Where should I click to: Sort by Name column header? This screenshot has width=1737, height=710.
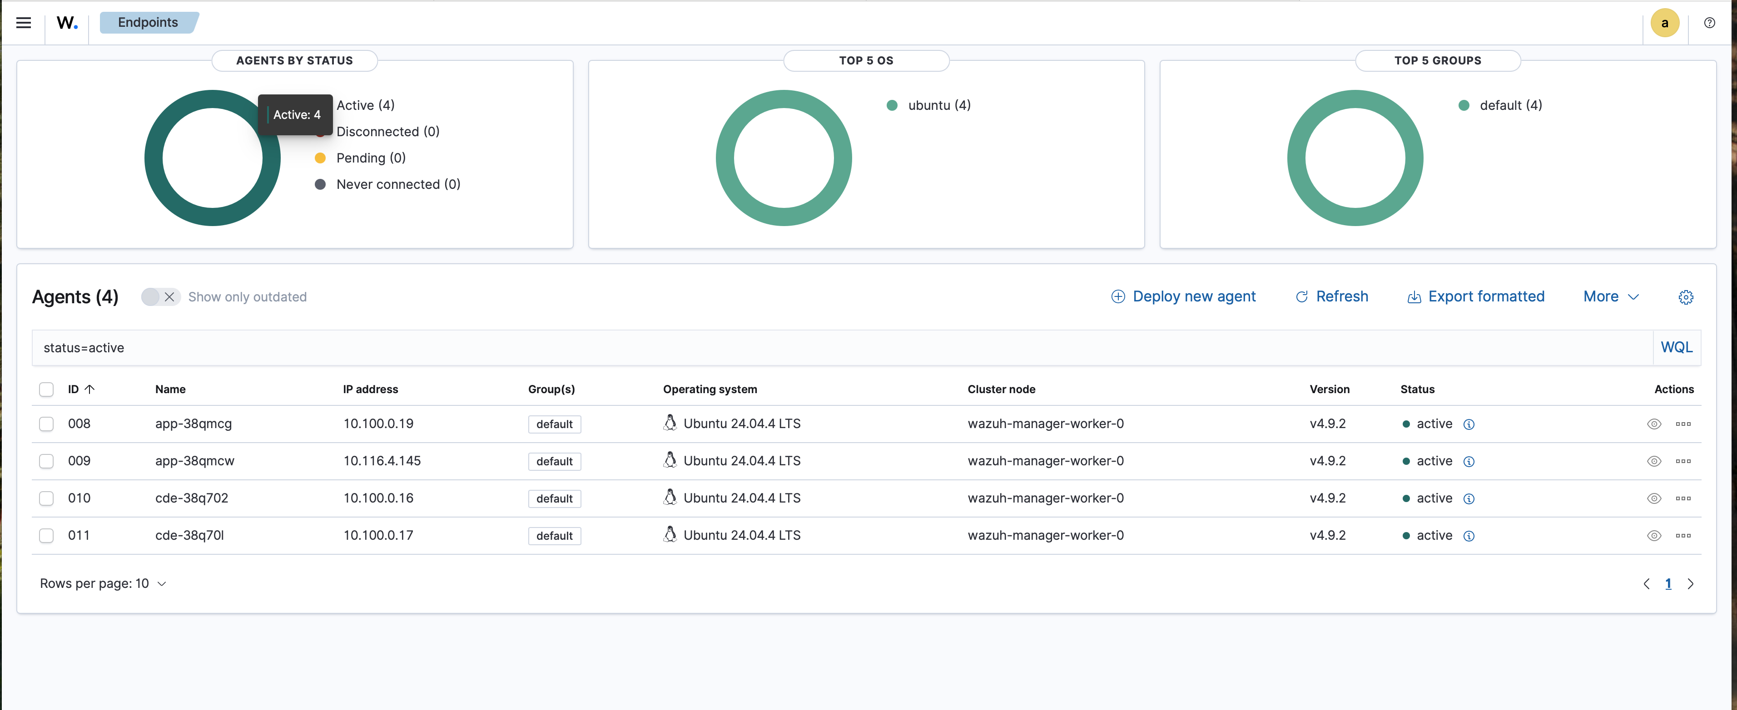pos(170,390)
